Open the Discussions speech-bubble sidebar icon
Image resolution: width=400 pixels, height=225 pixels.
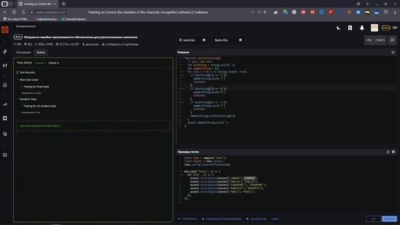pos(5,134)
